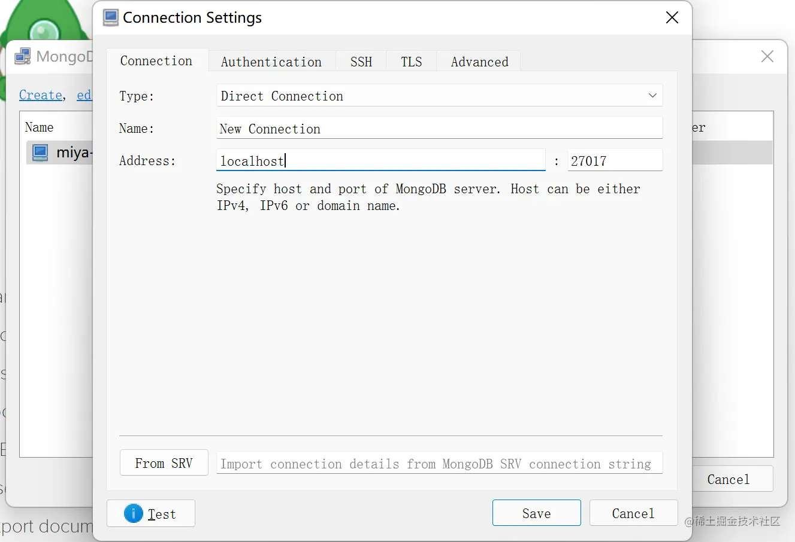795x542 pixels.
Task: Click the Create link in MongoDB Connections window
Action: 41,95
